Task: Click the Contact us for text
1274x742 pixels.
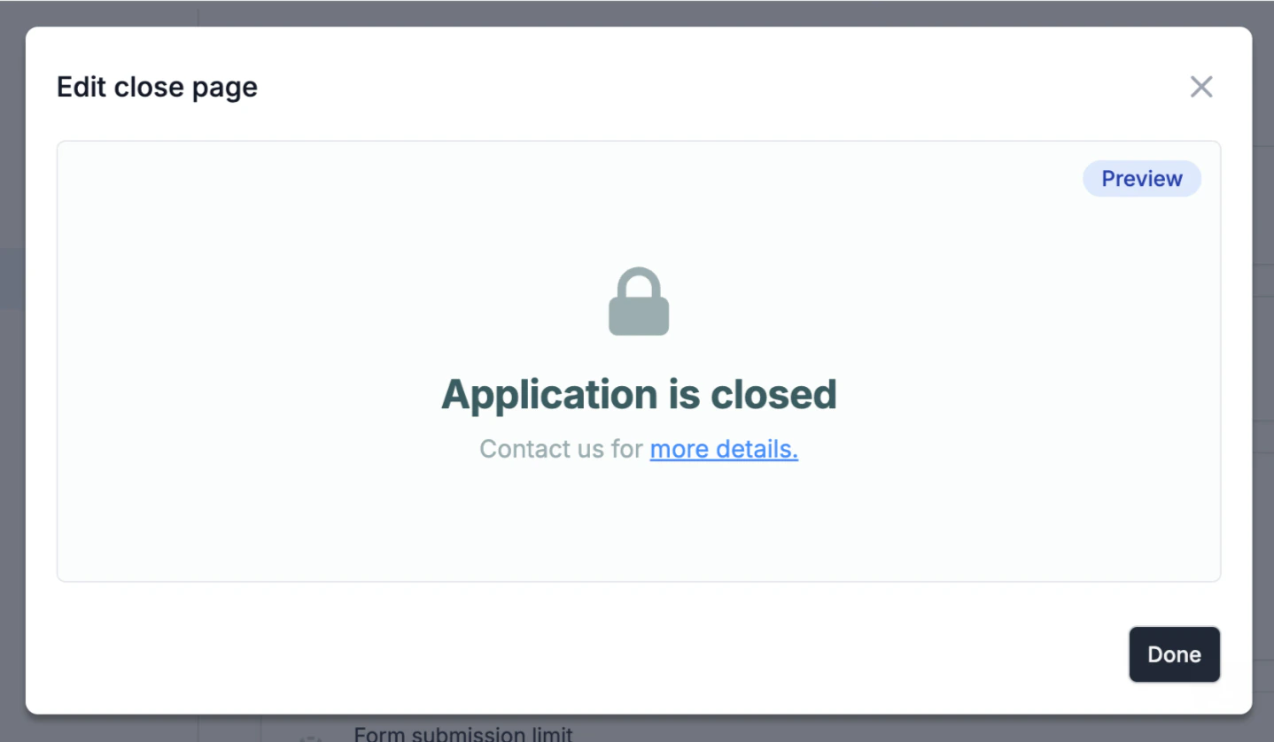Action: point(561,449)
